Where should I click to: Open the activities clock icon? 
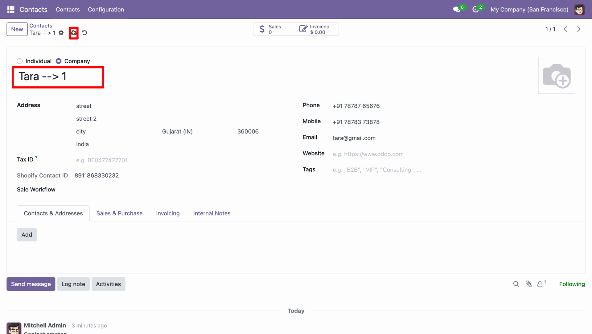pos(475,10)
